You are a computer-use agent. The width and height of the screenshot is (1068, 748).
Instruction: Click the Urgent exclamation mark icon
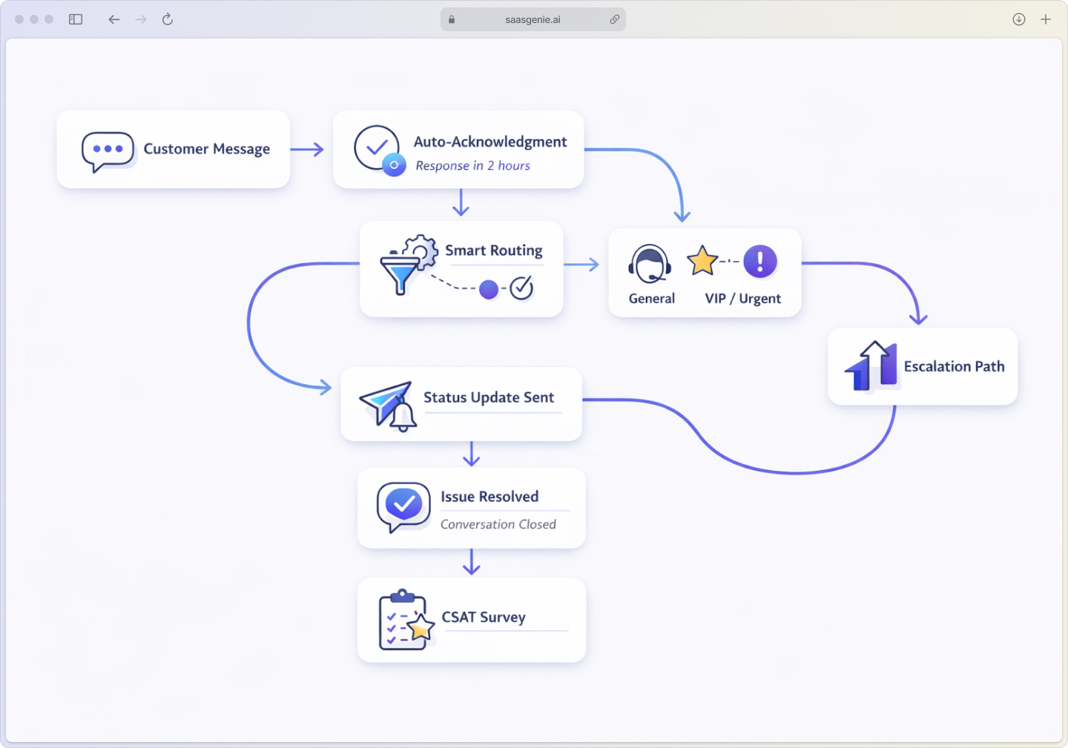point(759,261)
